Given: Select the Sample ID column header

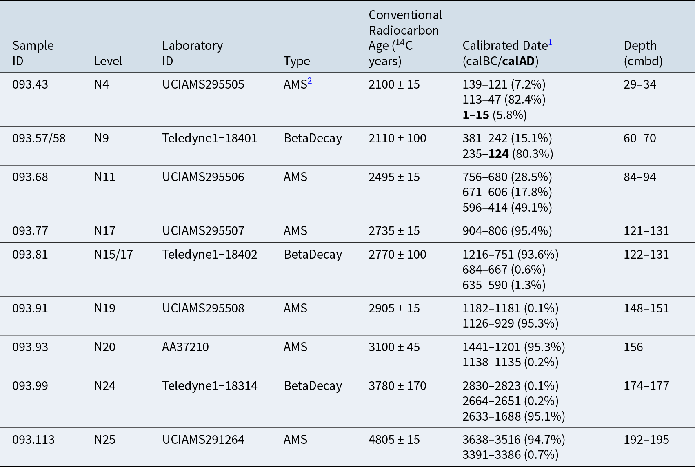Looking at the screenshot, I should [33, 53].
